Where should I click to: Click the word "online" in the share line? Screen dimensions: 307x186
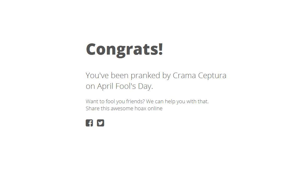(155, 108)
